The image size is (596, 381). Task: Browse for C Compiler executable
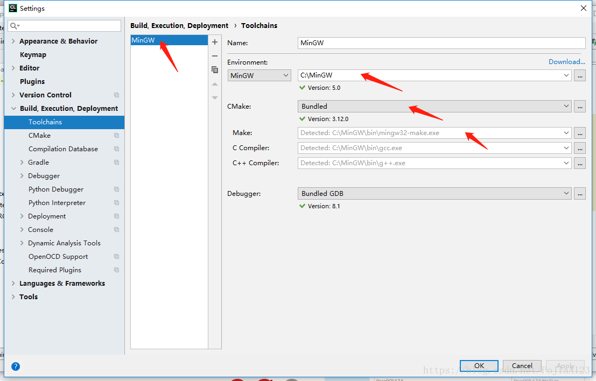(x=580, y=148)
